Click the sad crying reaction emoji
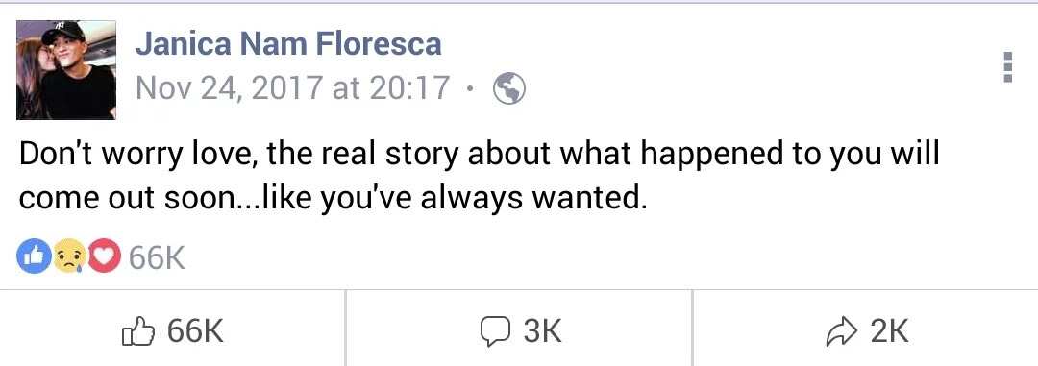1038x366 pixels. click(69, 256)
